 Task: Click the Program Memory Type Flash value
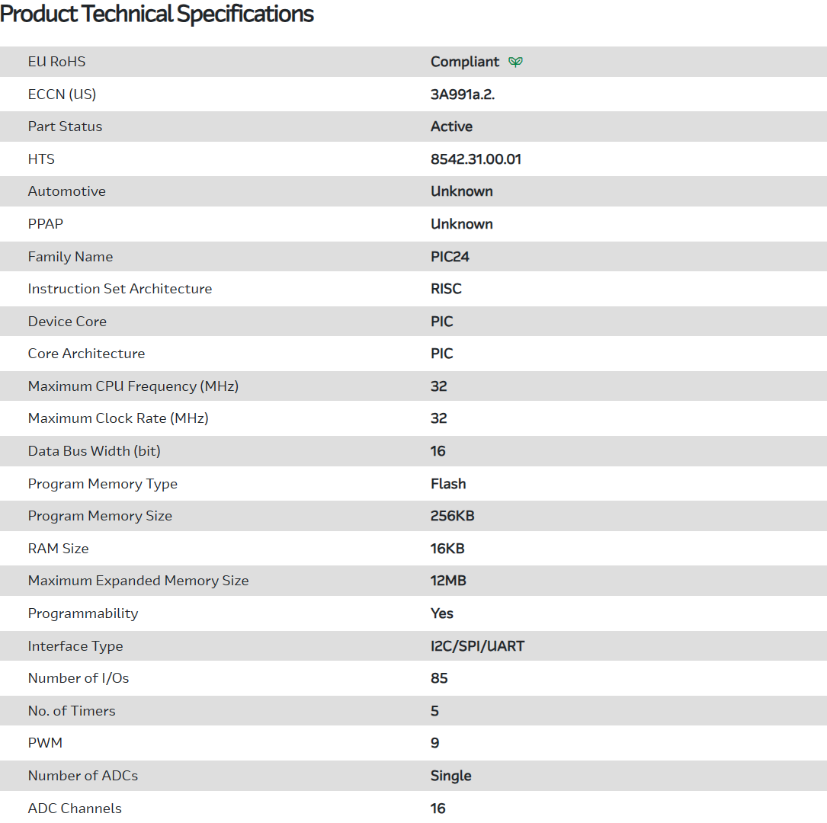pyautogui.click(x=448, y=484)
